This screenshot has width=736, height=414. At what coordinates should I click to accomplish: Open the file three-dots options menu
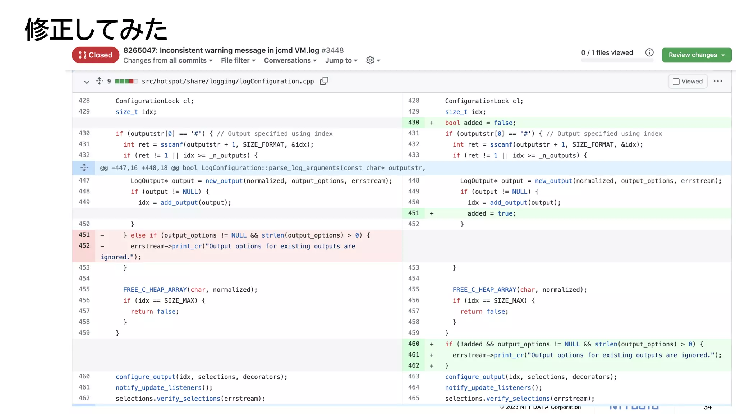coord(718,81)
